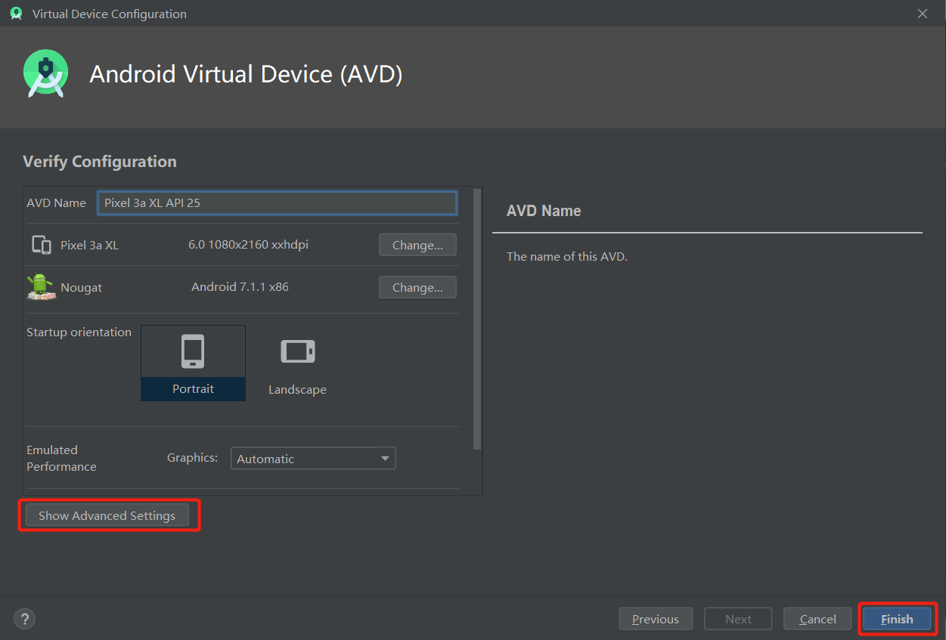Viewport: 946px width, 640px height.
Task: Go back with the Previous button
Action: [x=656, y=619]
